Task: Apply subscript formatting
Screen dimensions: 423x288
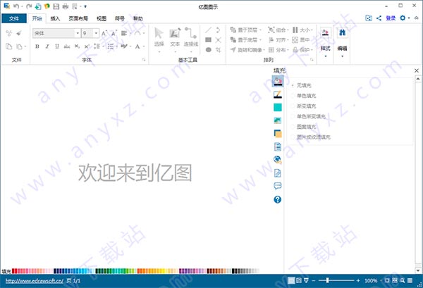Action: (77, 46)
